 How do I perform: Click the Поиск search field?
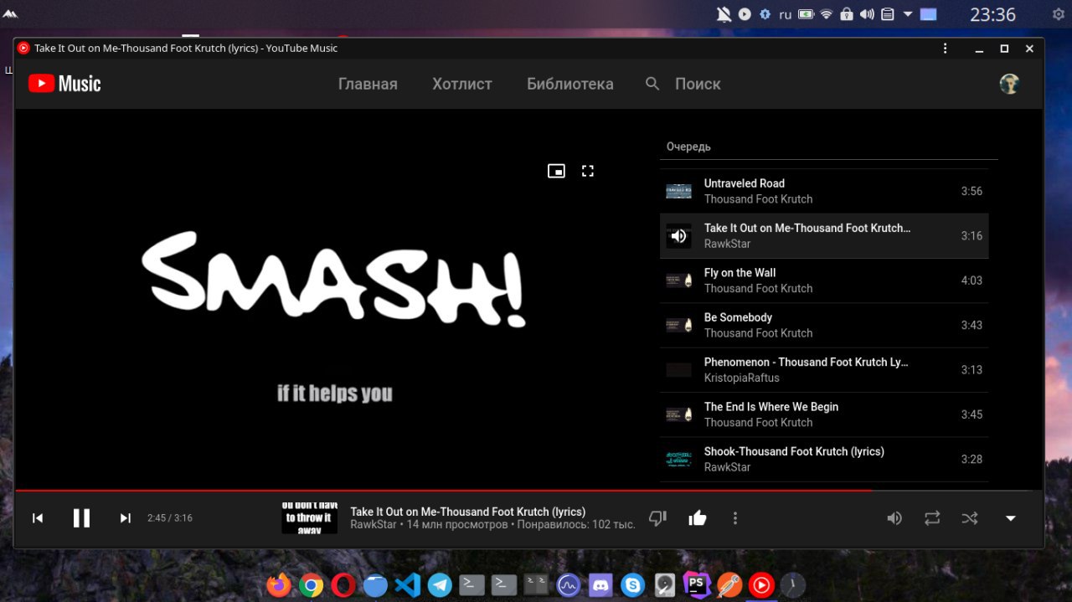point(698,84)
